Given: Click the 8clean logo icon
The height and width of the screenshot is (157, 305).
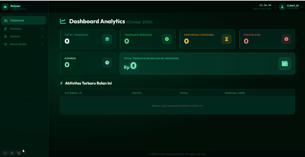Looking at the screenshot, I should [5, 7].
